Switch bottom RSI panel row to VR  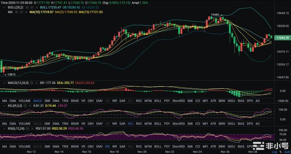(x=83, y=146)
